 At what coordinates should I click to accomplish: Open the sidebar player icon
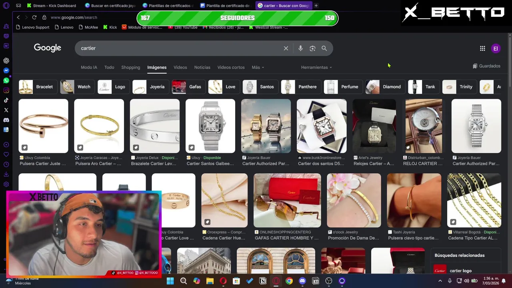click(6, 145)
